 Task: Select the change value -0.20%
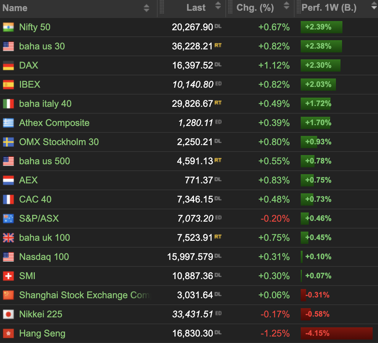275,218
